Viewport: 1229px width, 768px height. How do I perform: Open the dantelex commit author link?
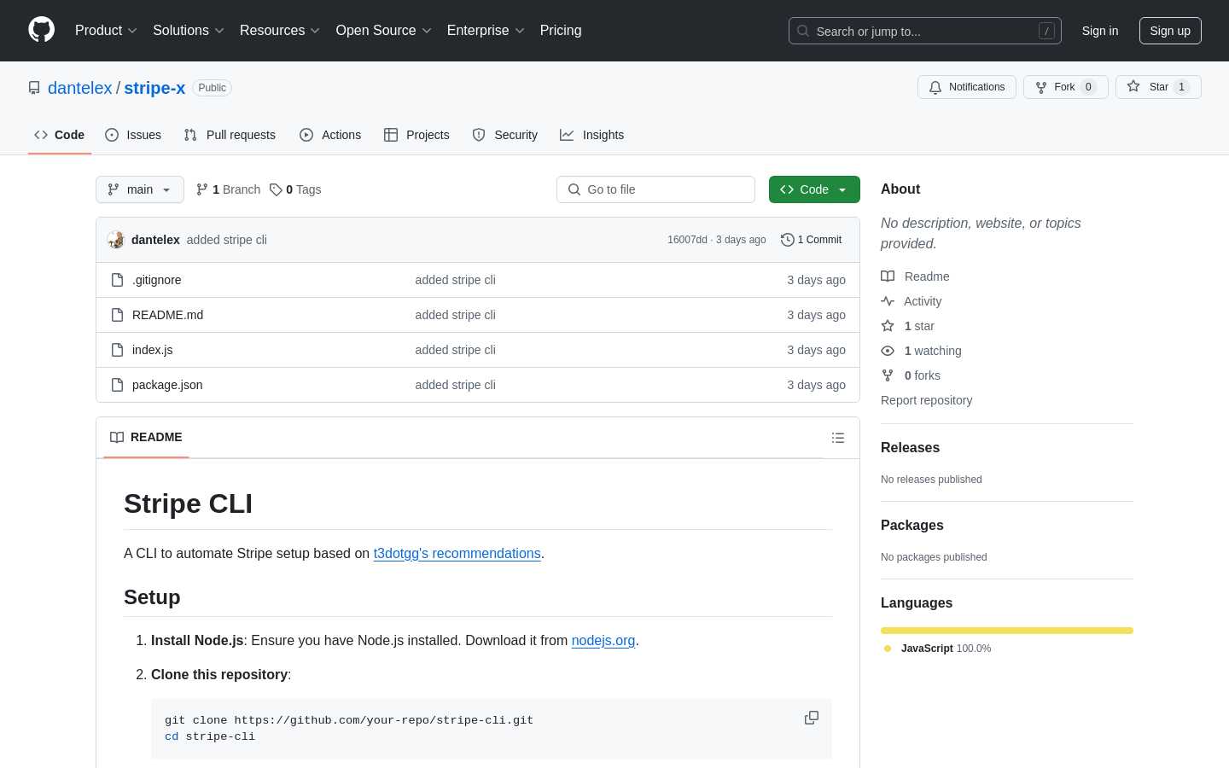tap(155, 240)
